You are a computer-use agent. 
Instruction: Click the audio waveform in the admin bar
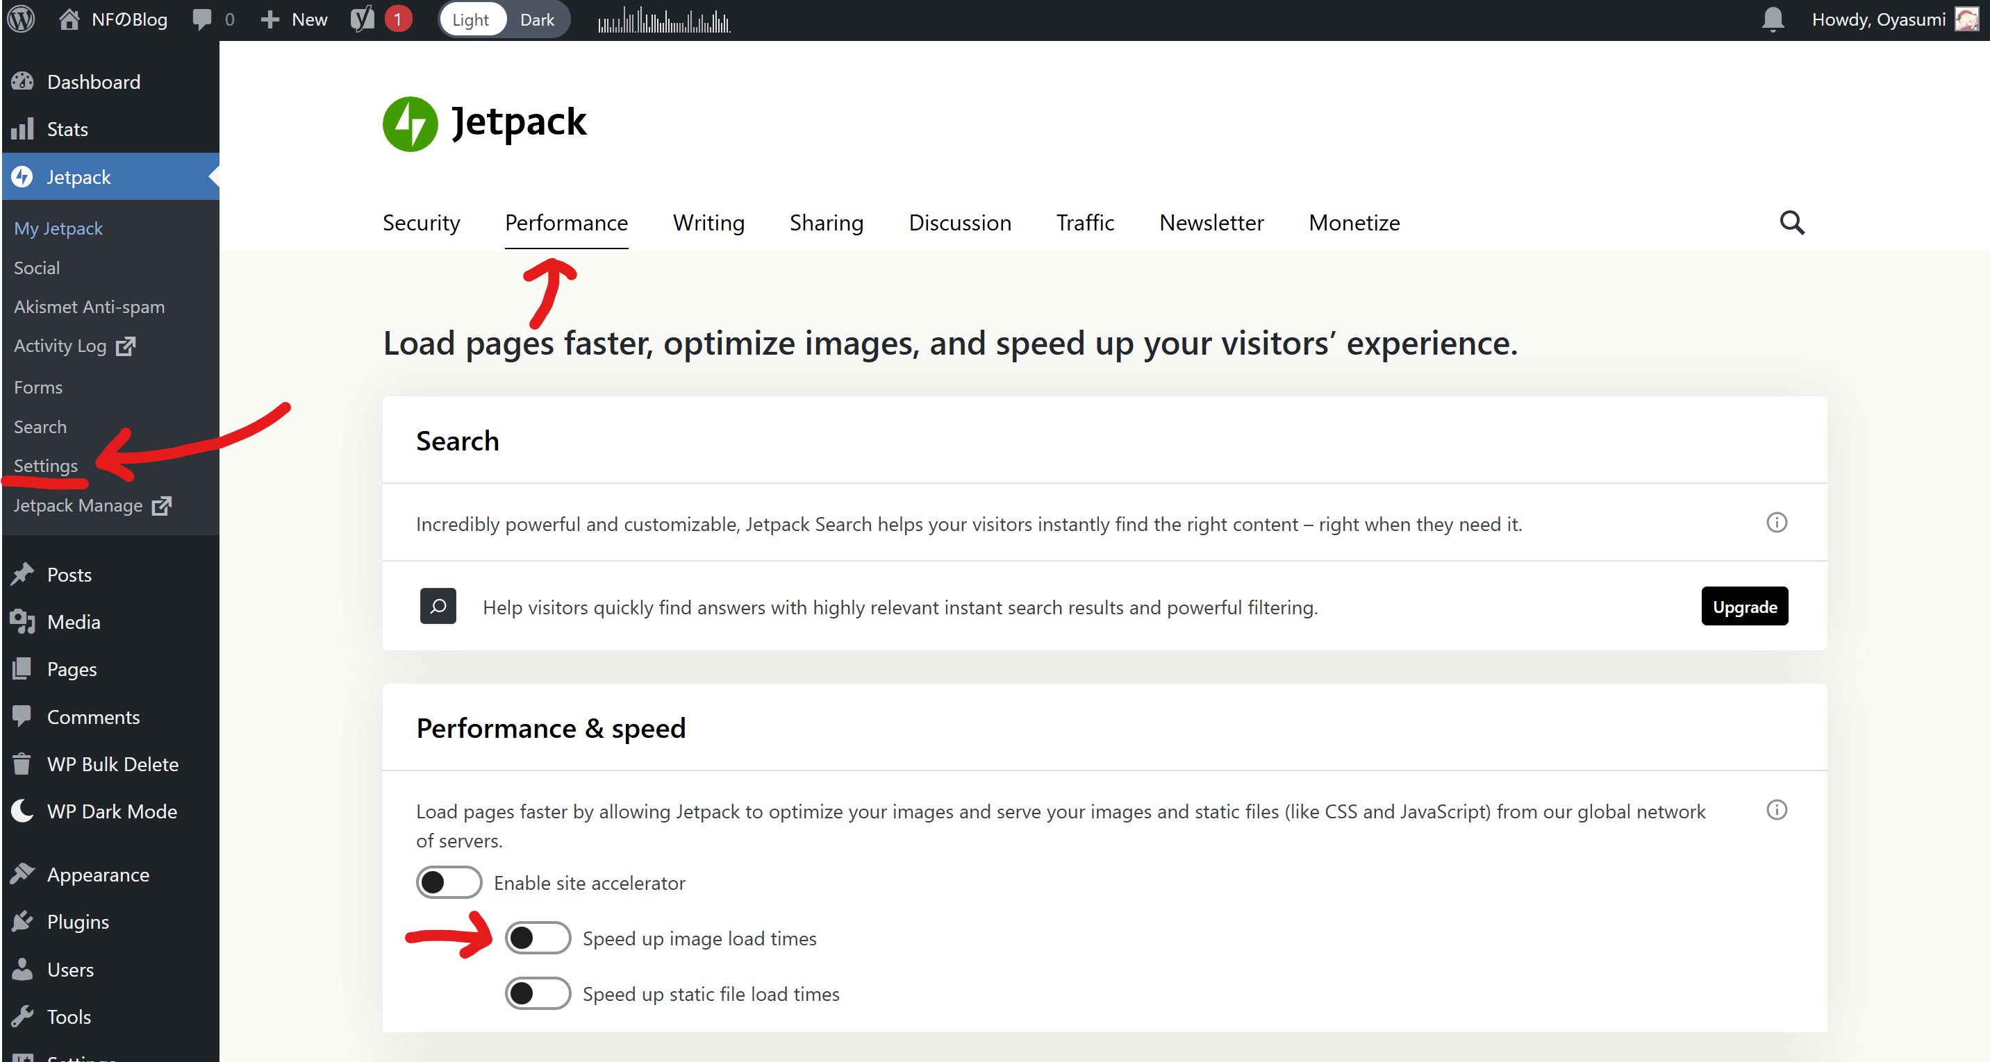pos(664,21)
